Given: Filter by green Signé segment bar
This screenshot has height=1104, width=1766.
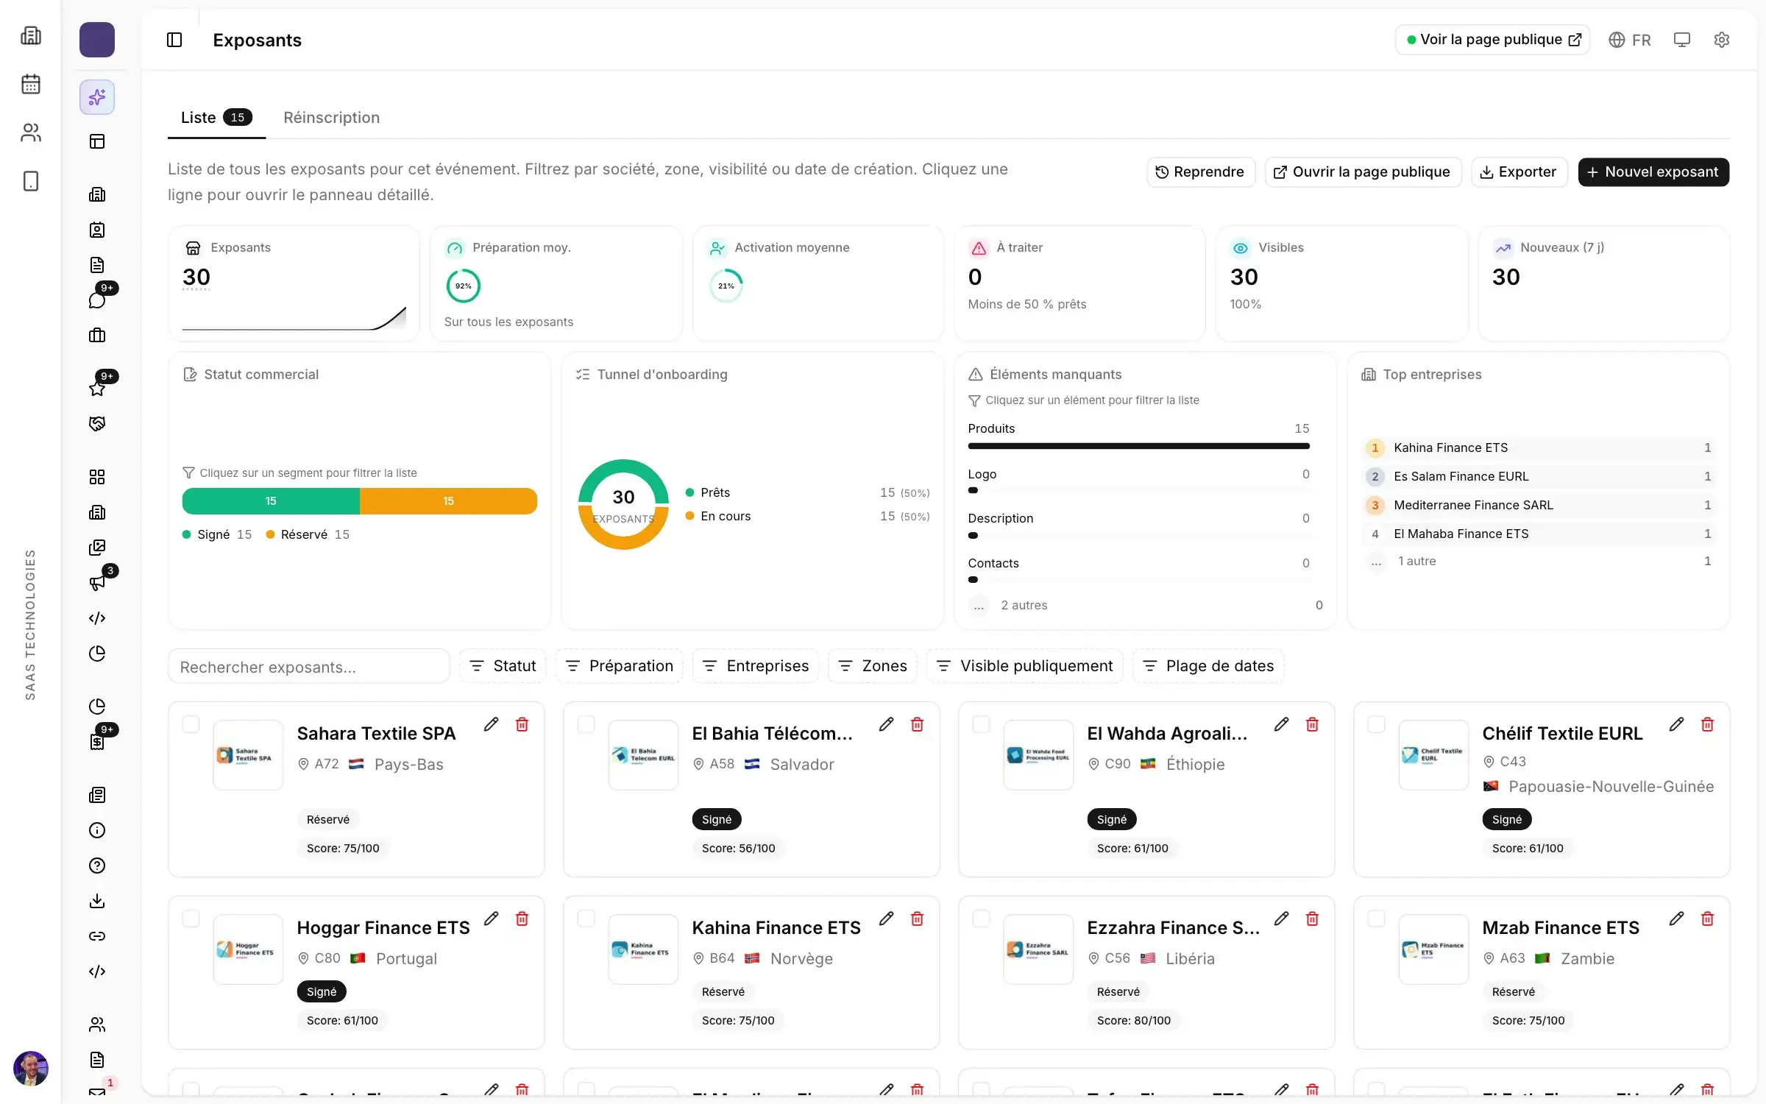Looking at the screenshot, I should [x=271, y=501].
